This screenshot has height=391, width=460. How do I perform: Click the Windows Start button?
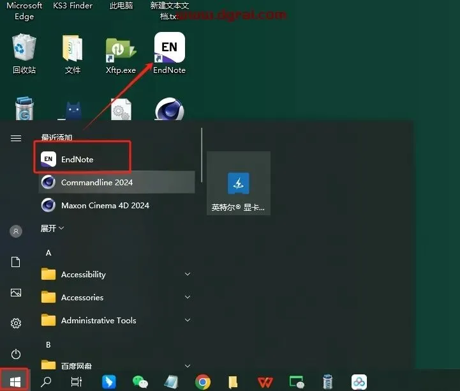point(15,381)
